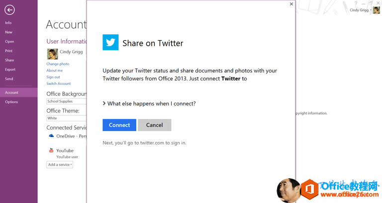Click the Sign out link

coord(53,77)
